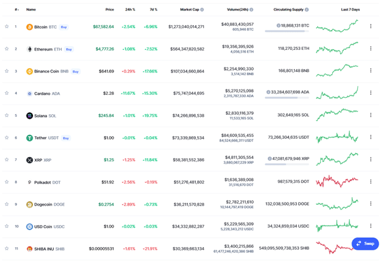
Task: Click Bitcoin circulating supply progress bar
Action: (x=287, y=31)
